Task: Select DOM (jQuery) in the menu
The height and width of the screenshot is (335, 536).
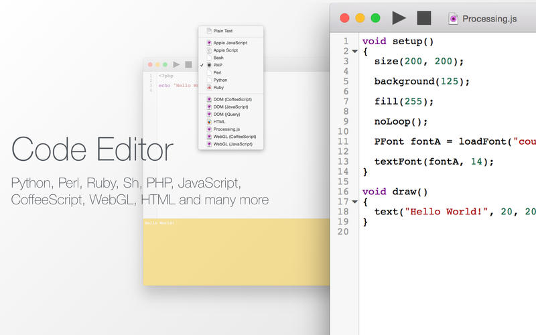Action: tap(230, 114)
